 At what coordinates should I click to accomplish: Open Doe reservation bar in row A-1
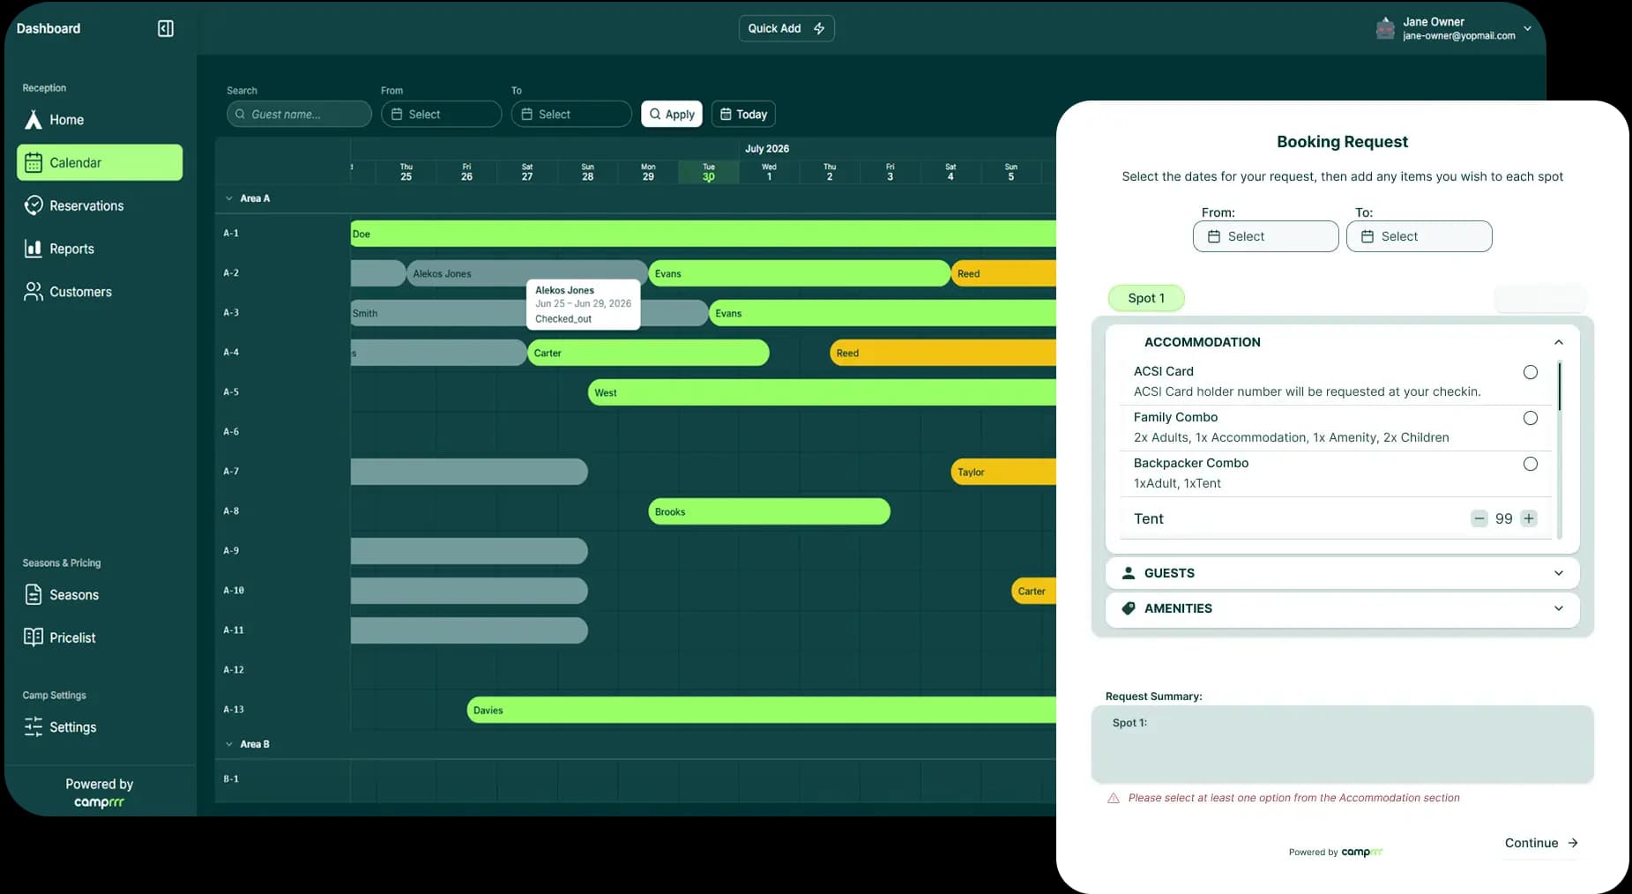click(x=703, y=234)
